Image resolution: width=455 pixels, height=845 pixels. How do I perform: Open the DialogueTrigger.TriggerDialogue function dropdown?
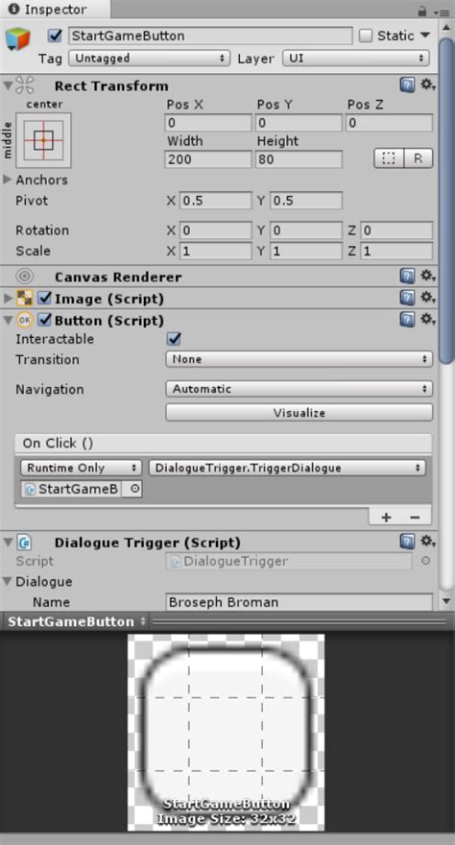click(x=287, y=468)
